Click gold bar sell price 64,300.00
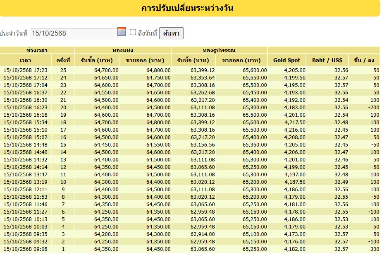 point(158,234)
